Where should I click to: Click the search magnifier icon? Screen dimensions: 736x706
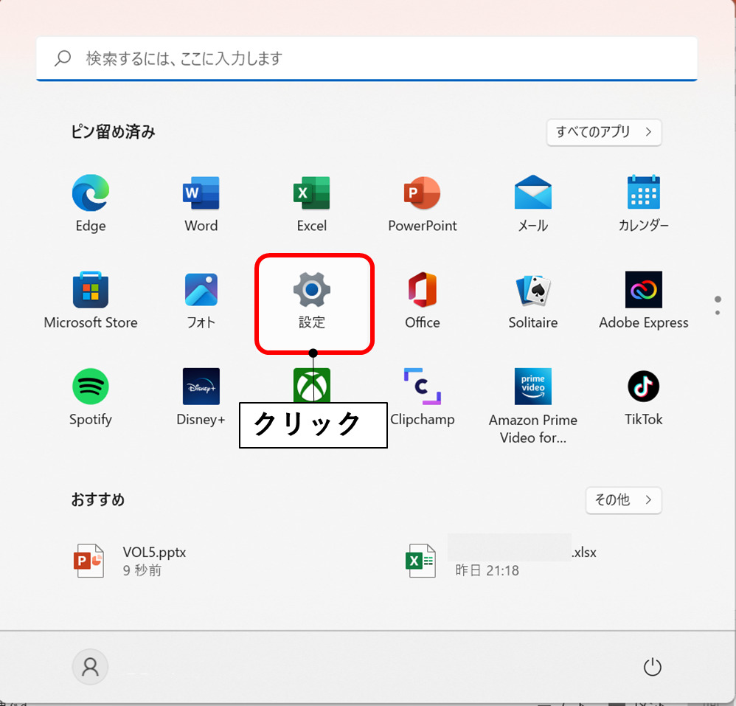pos(63,58)
